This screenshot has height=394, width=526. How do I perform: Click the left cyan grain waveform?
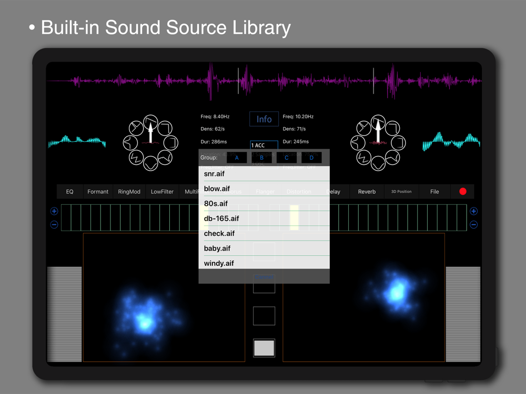pos(77,141)
